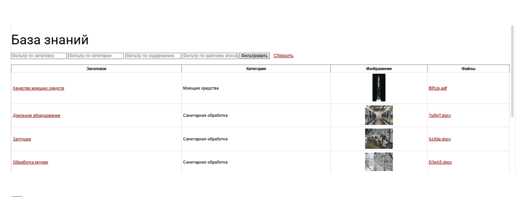This screenshot has height=197, width=522.
Task: Click the 'Фильтр по содержанию' input field
Action: click(153, 56)
